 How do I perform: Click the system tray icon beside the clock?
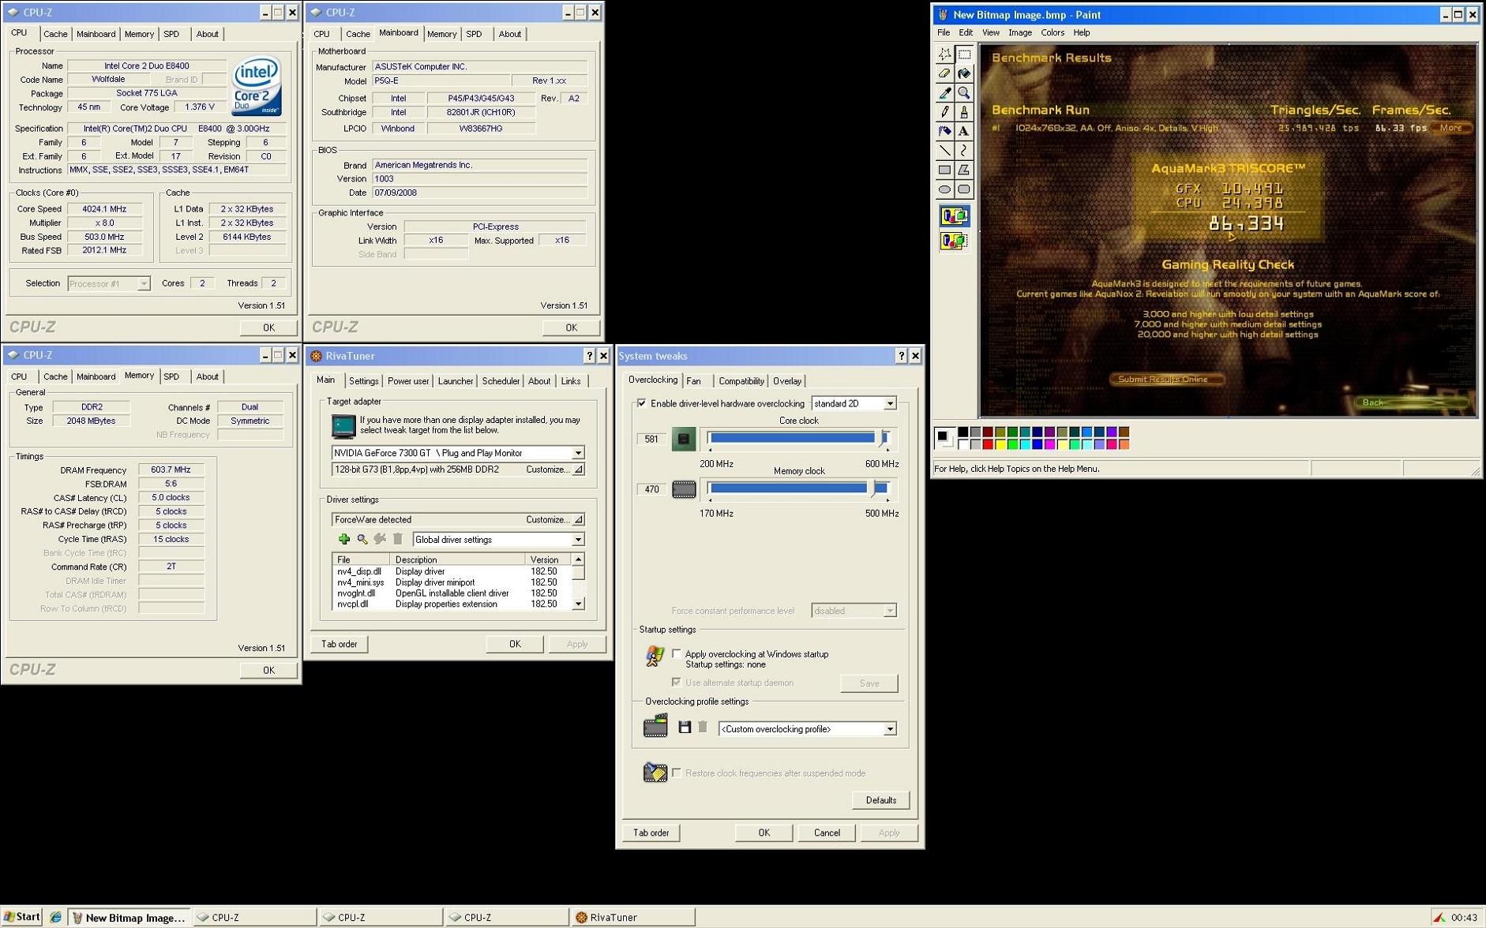1440,917
